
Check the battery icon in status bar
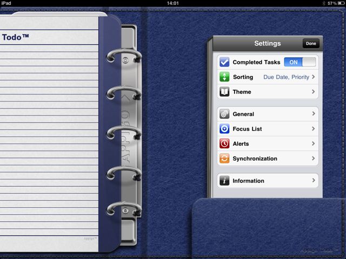coord(341,3)
